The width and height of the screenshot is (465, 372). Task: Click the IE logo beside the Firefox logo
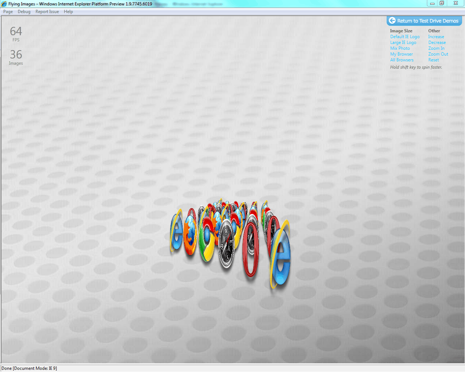click(x=176, y=231)
